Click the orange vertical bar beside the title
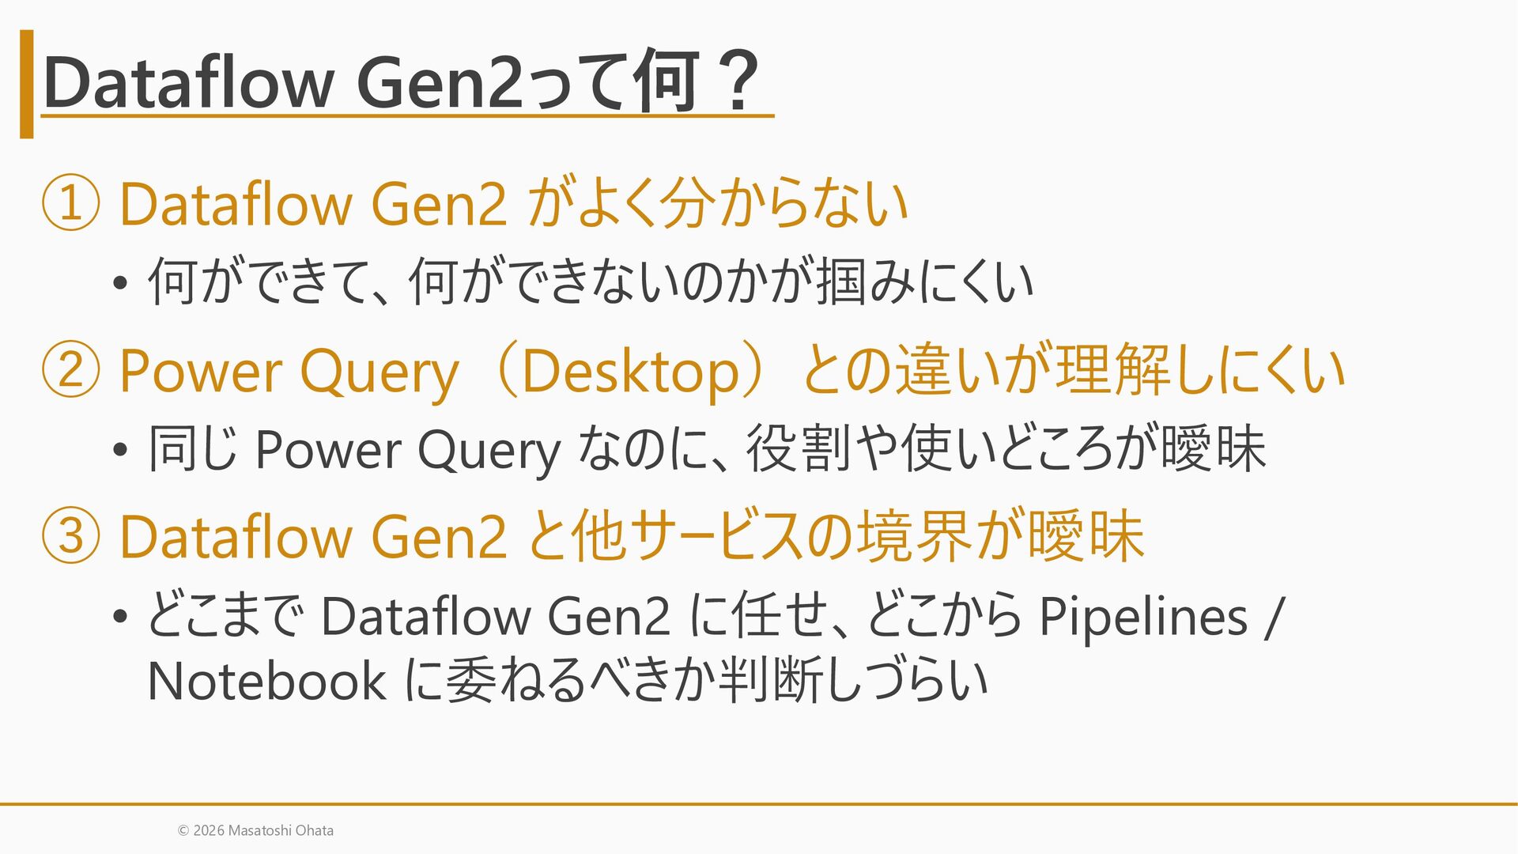 [27, 84]
